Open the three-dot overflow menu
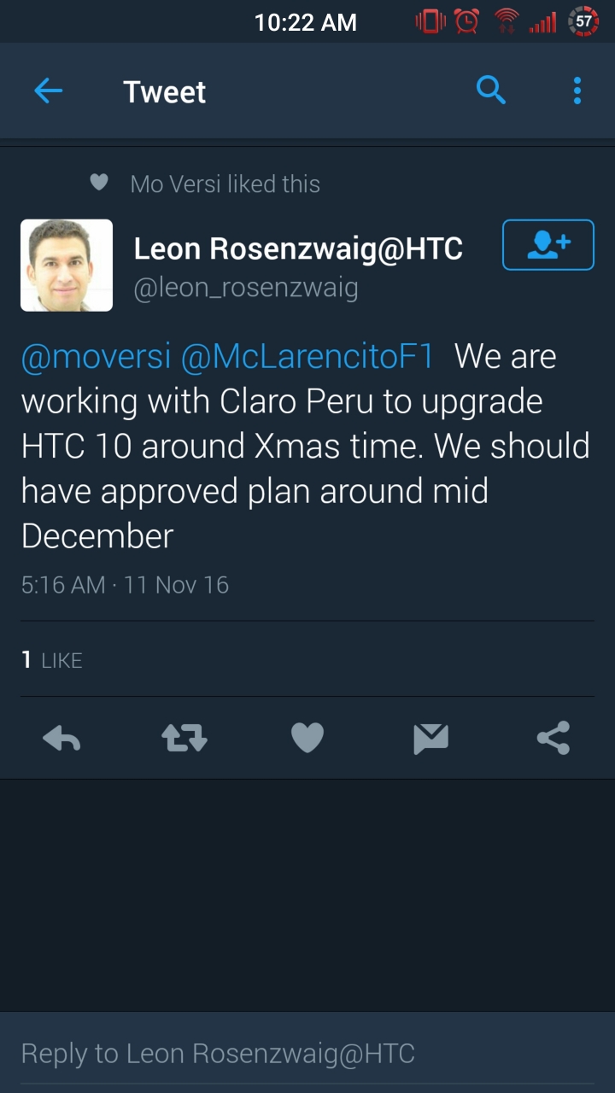The image size is (615, 1093). tap(577, 91)
